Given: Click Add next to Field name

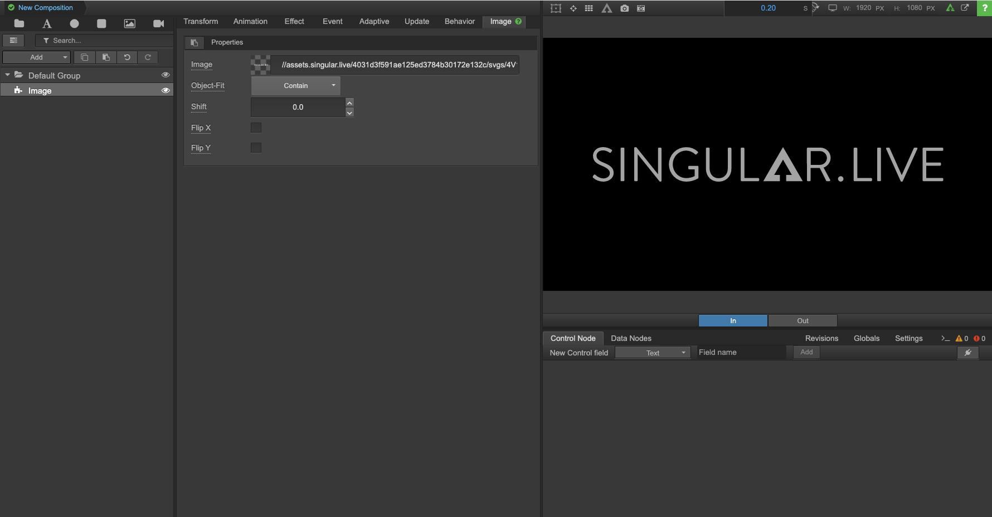Looking at the screenshot, I should [806, 352].
